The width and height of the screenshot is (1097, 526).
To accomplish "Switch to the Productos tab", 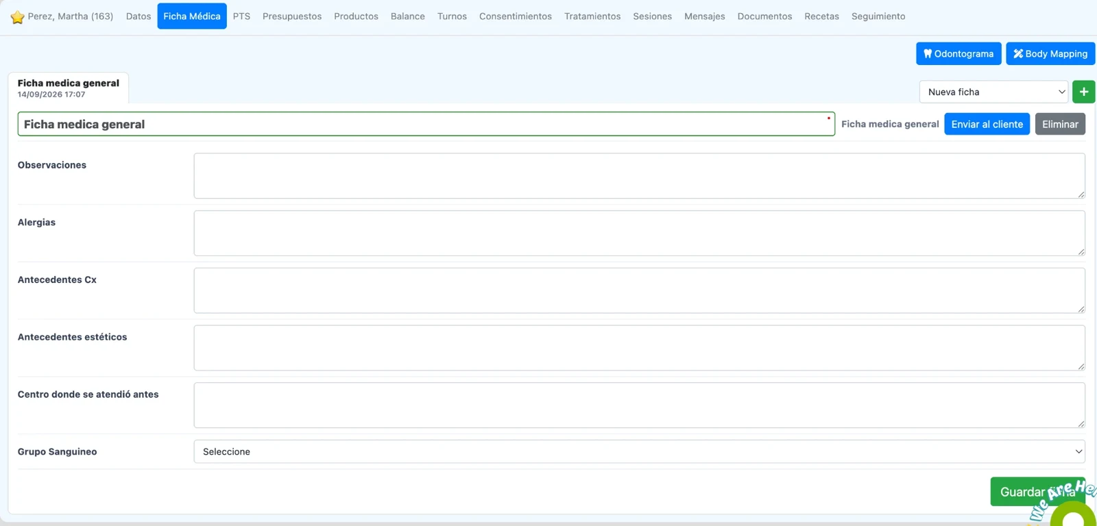I will [356, 16].
